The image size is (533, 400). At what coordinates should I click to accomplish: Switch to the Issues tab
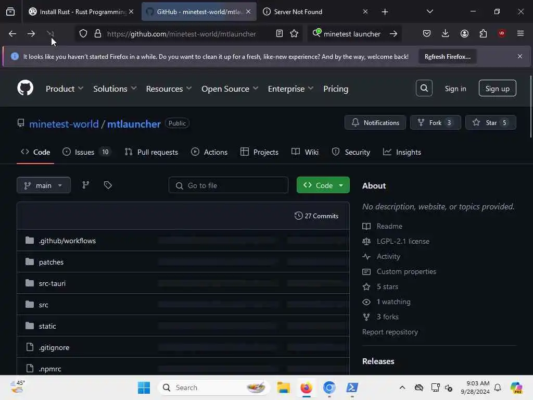point(86,152)
